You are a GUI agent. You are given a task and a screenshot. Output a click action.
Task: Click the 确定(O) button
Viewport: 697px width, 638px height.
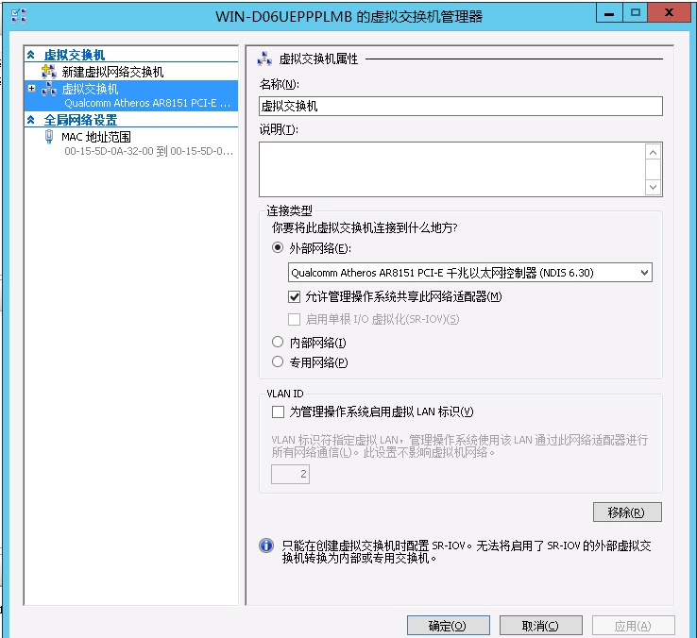(448, 626)
